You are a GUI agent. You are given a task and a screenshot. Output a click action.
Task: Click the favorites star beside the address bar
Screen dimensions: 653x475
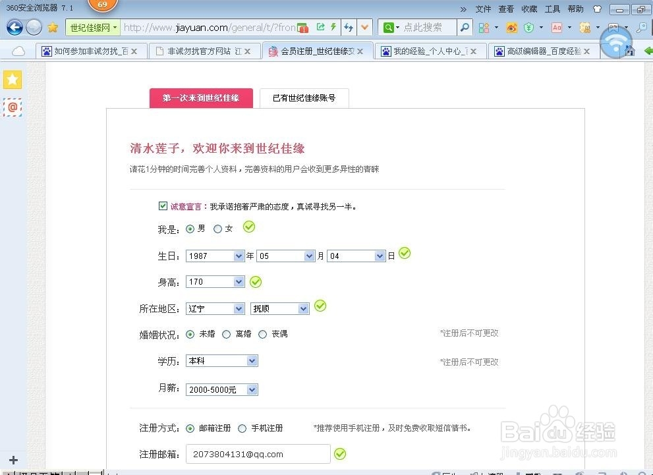pos(53,28)
